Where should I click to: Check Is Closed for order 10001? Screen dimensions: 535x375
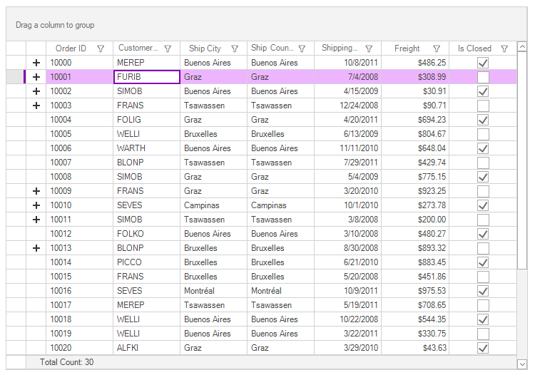click(x=483, y=77)
